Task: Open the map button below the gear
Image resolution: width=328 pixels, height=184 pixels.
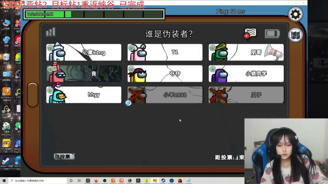Action: (x=295, y=35)
